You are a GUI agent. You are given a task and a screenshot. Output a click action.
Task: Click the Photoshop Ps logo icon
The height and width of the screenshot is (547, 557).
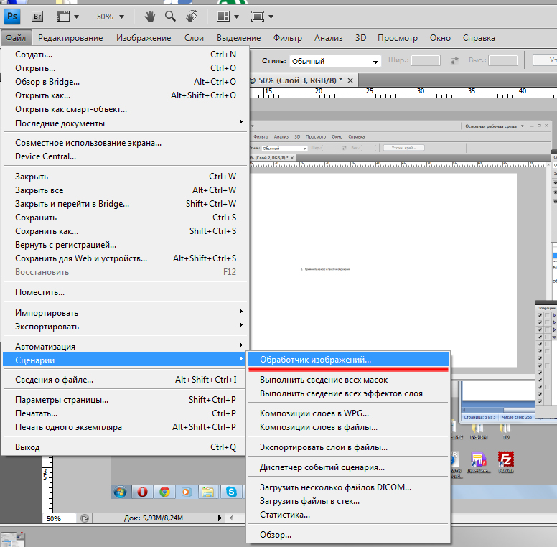(13, 16)
